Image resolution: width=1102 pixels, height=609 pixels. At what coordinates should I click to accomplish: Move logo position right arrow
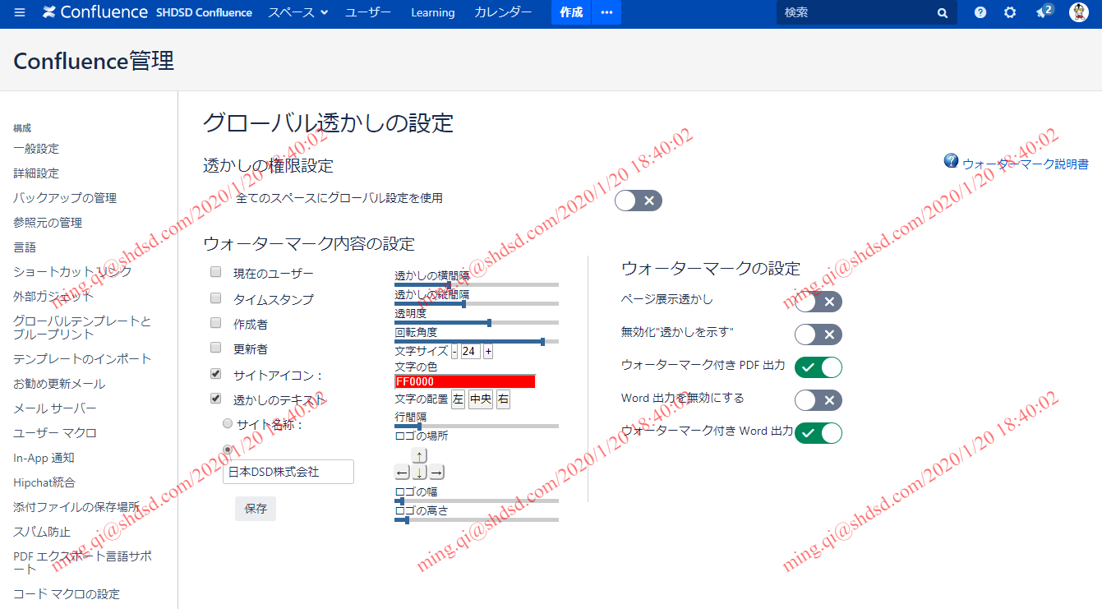click(436, 473)
